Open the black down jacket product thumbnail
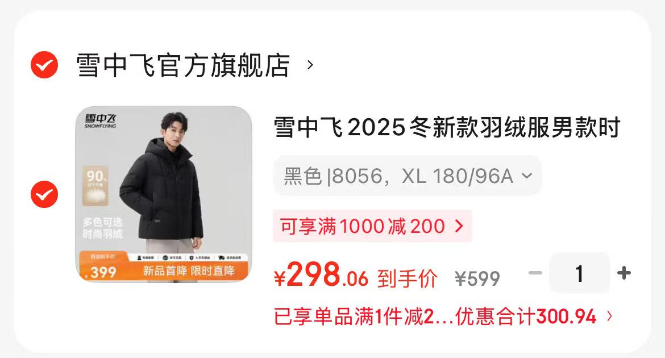 tap(164, 194)
